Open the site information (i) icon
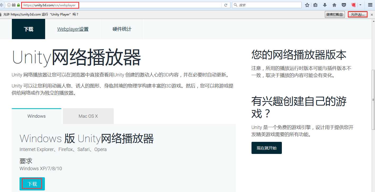 point(9,5)
